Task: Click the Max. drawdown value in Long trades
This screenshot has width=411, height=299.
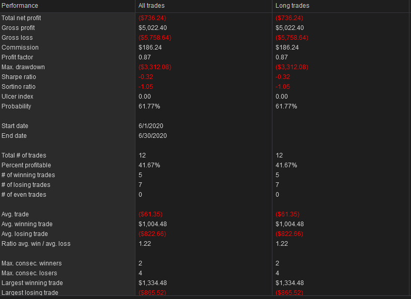Action: pos(292,67)
